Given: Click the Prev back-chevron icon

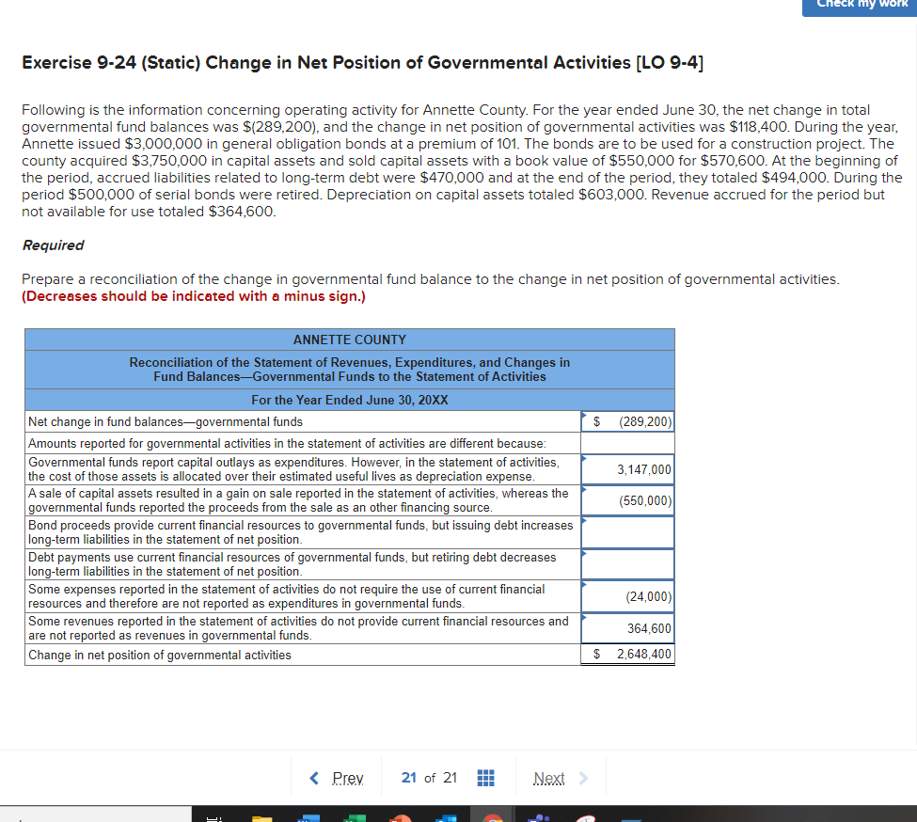Looking at the screenshot, I should click(313, 777).
